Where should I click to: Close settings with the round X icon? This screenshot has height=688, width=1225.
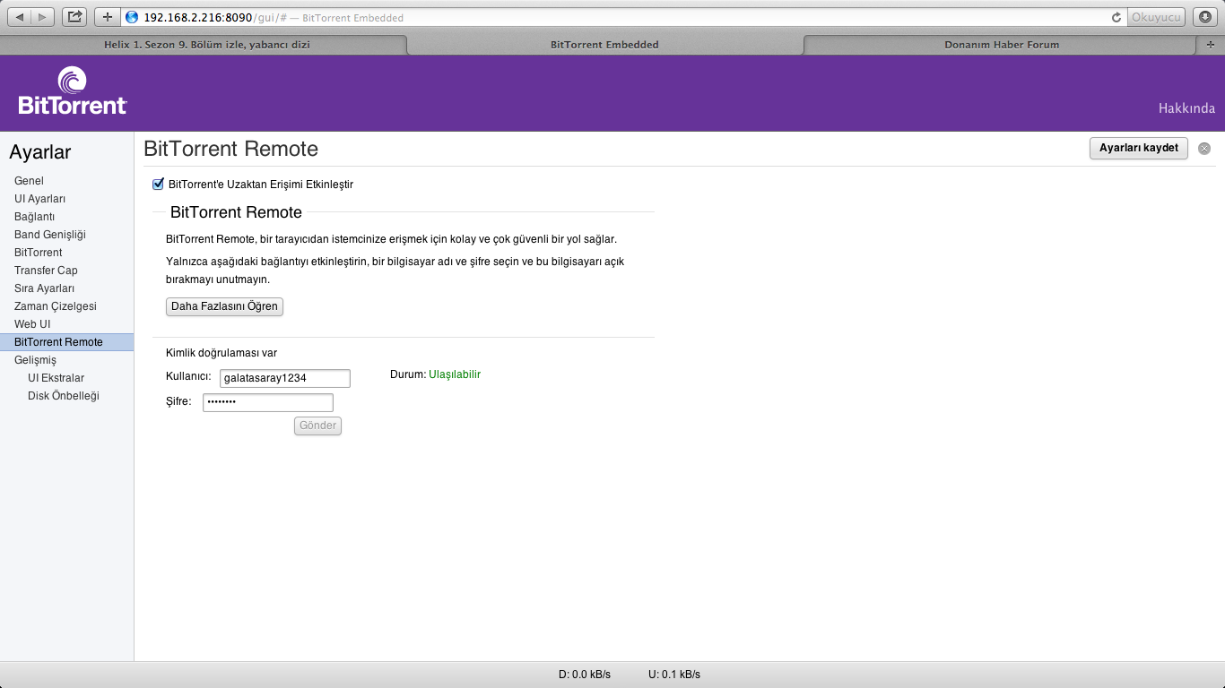(1204, 149)
